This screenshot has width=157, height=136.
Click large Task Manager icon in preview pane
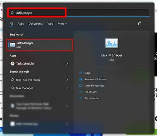pos(111,43)
